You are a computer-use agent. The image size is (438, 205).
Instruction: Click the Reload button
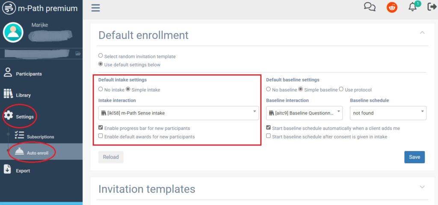click(111, 157)
